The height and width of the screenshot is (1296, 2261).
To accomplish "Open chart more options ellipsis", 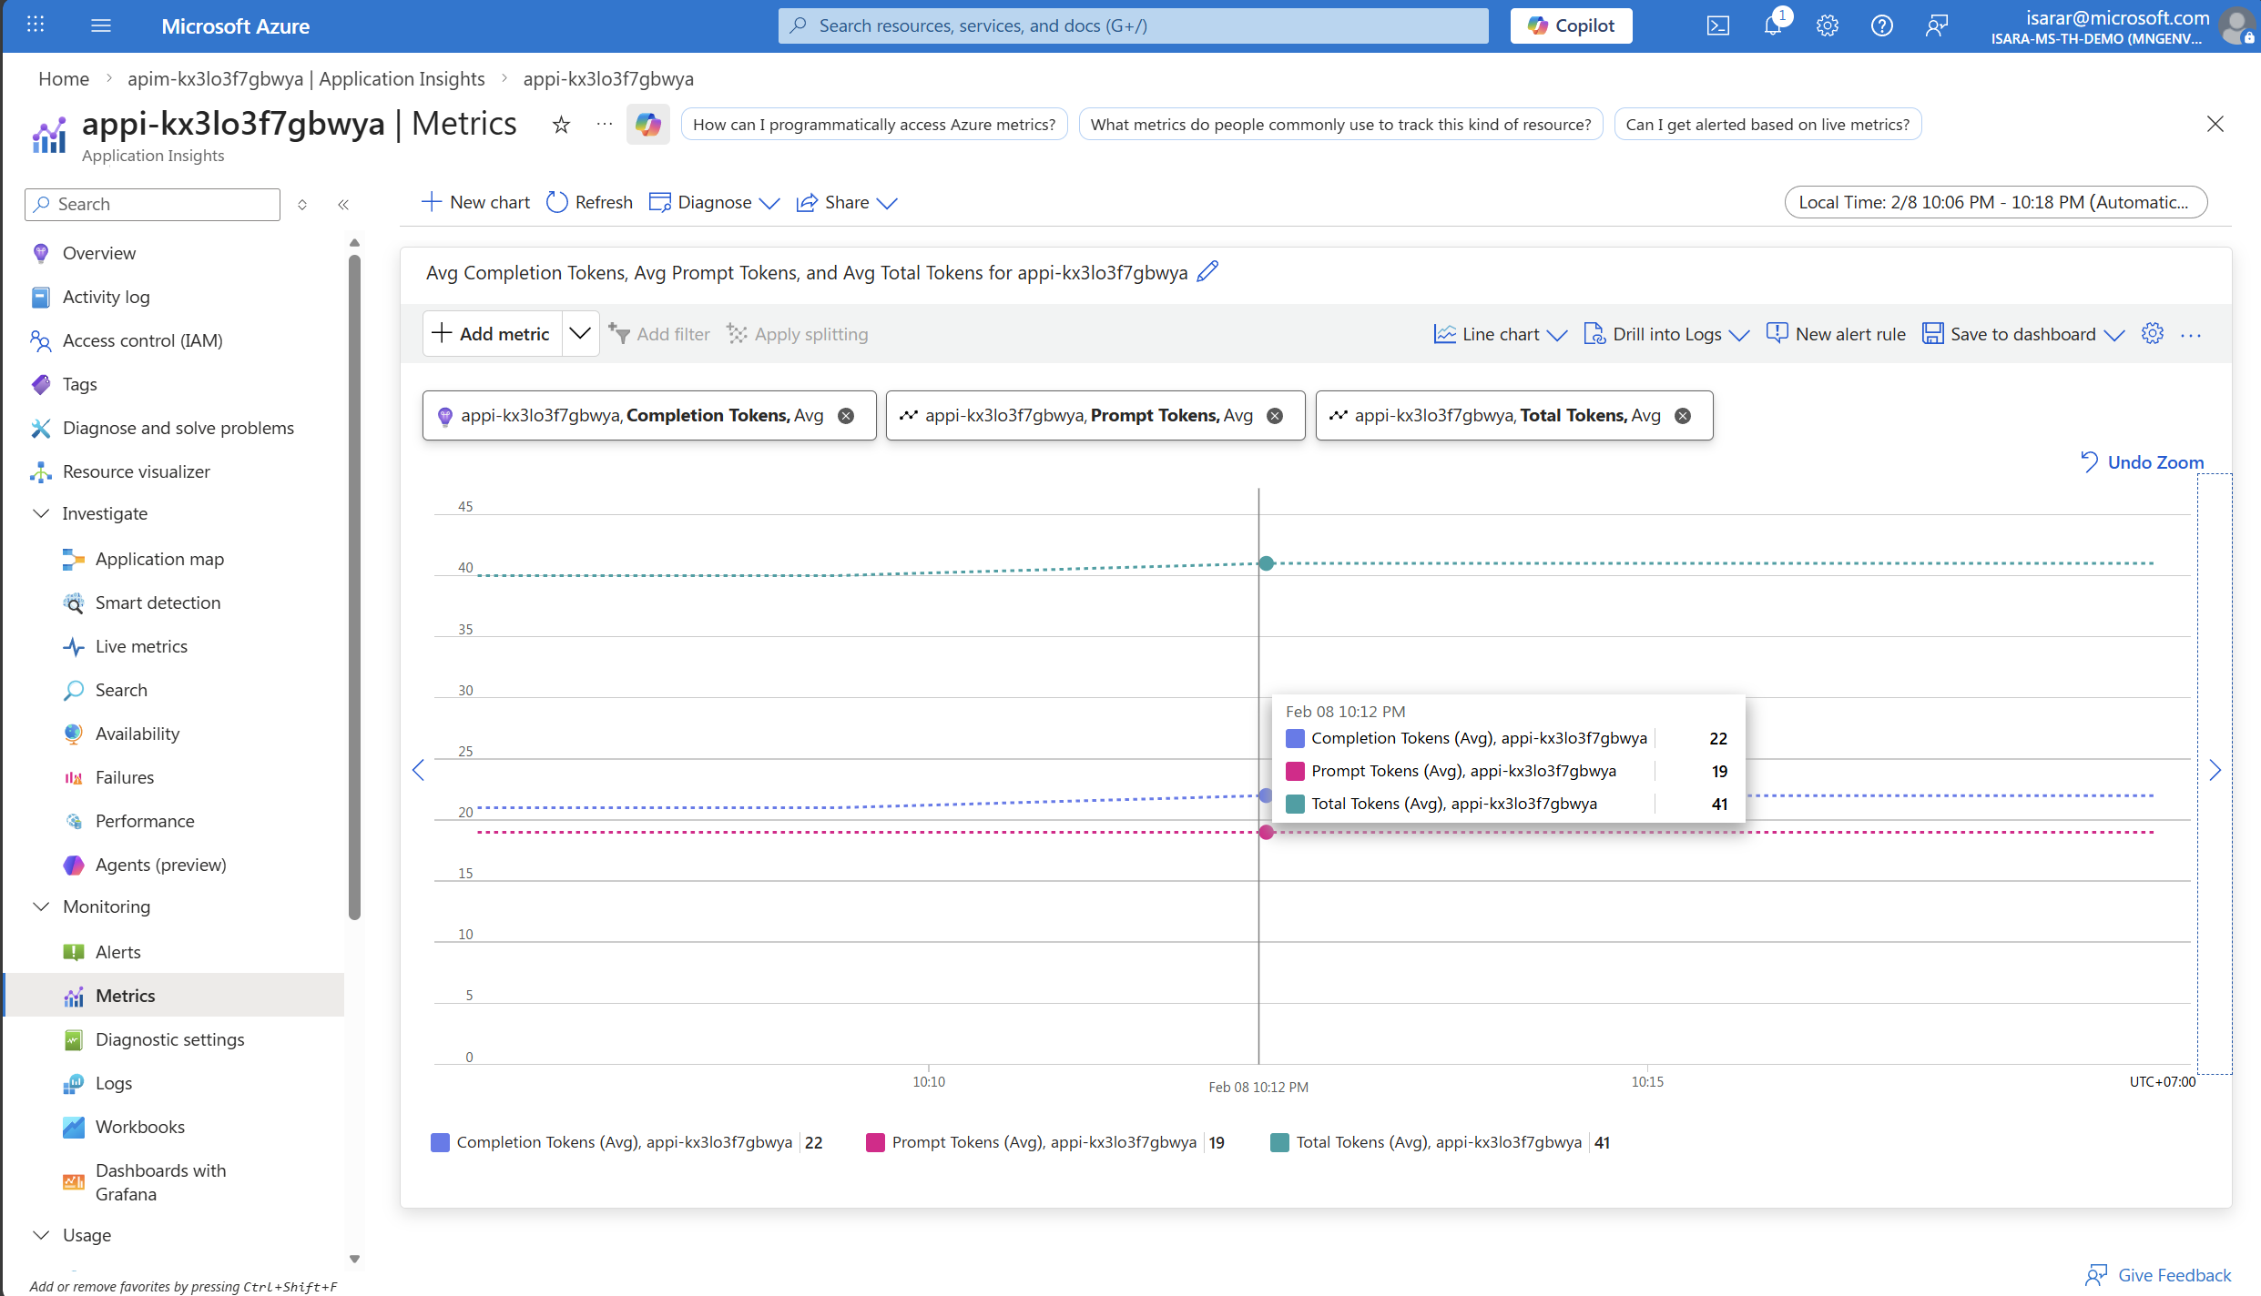I will point(2191,335).
